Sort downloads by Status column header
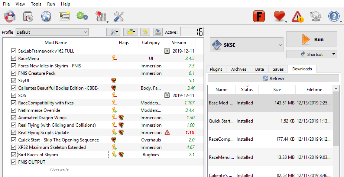 click(247, 90)
